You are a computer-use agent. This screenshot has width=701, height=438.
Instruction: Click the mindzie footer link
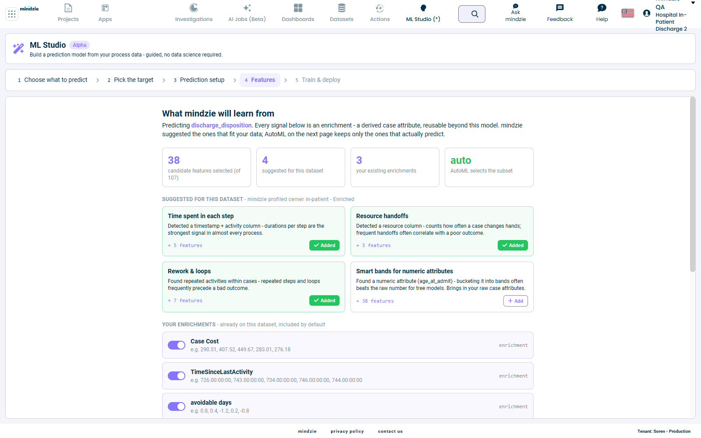tap(307, 431)
